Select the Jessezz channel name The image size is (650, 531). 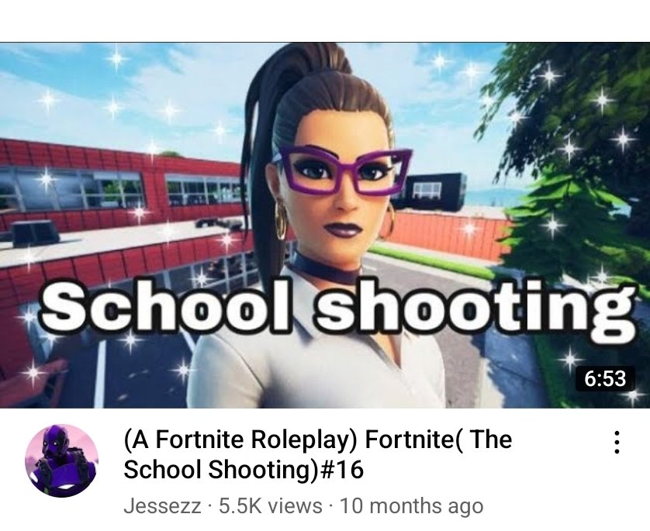162,505
